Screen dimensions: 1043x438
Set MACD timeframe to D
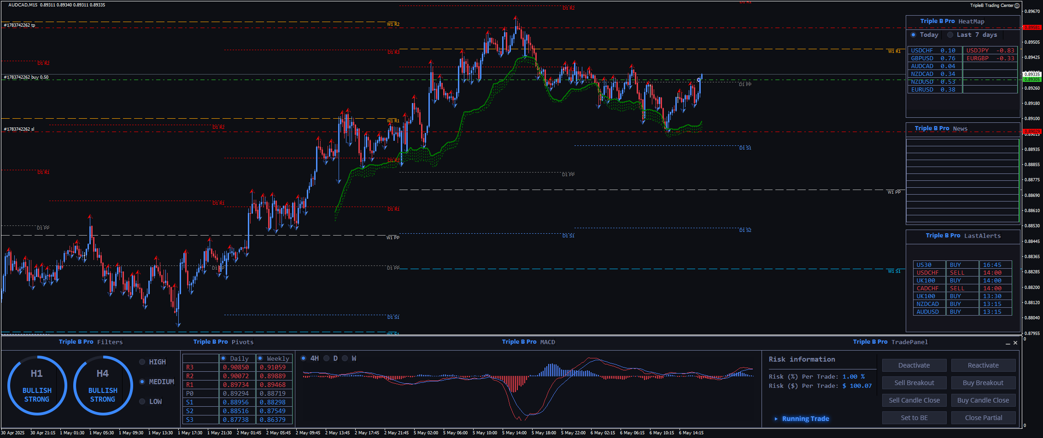327,358
